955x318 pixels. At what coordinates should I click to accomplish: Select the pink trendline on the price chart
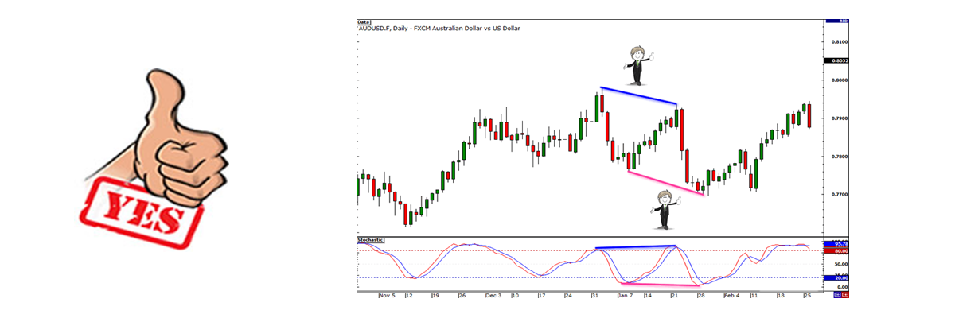(x=665, y=183)
